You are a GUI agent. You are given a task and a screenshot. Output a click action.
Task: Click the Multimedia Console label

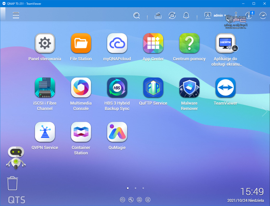[81, 106]
